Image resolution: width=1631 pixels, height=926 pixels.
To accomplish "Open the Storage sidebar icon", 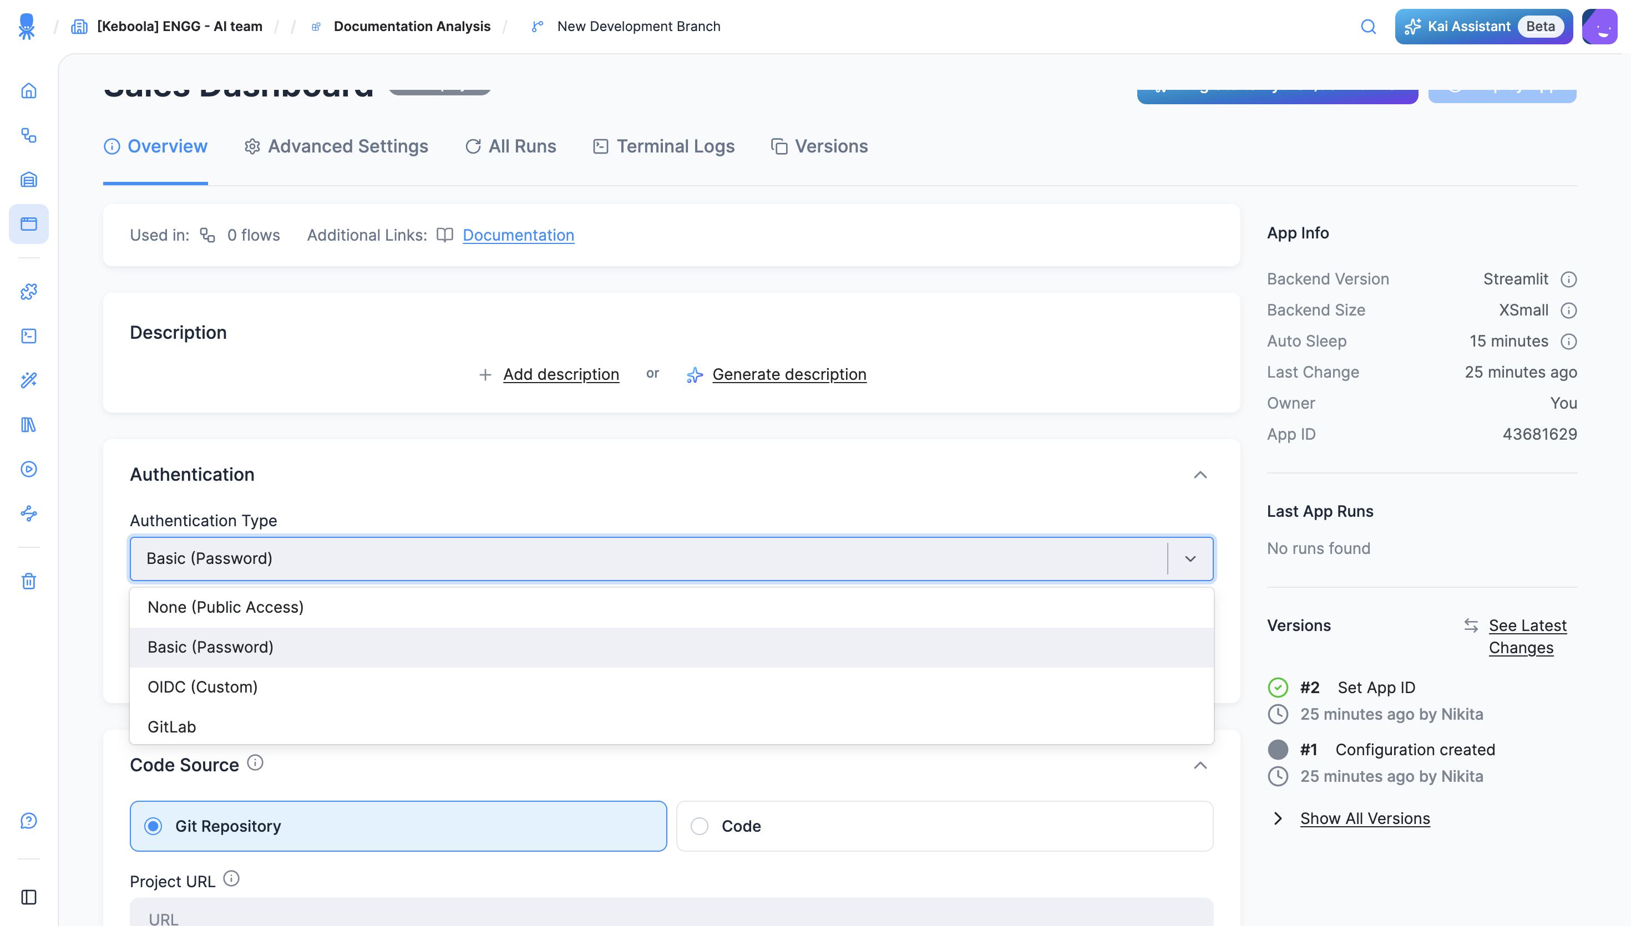I will click(x=29, y=180).
